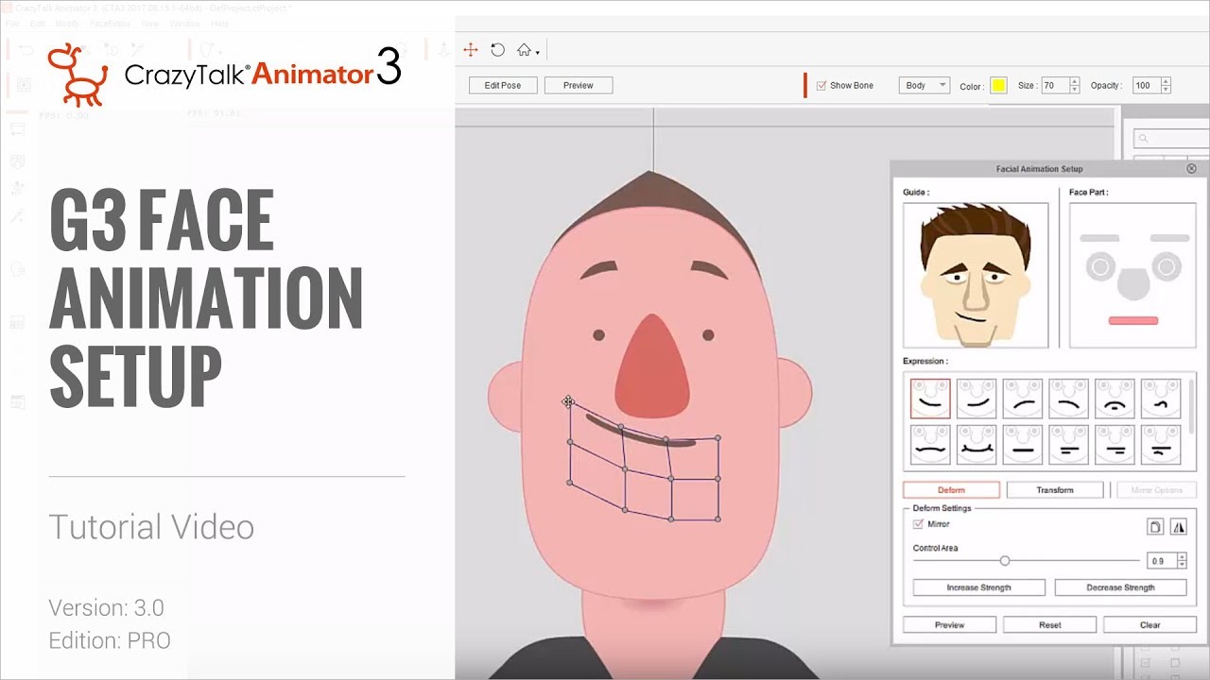Image resolution: width=1210 pixels, height=680 pixels.
Task: Click Preview in Facial Animation Setup
Action: (950, 624)
